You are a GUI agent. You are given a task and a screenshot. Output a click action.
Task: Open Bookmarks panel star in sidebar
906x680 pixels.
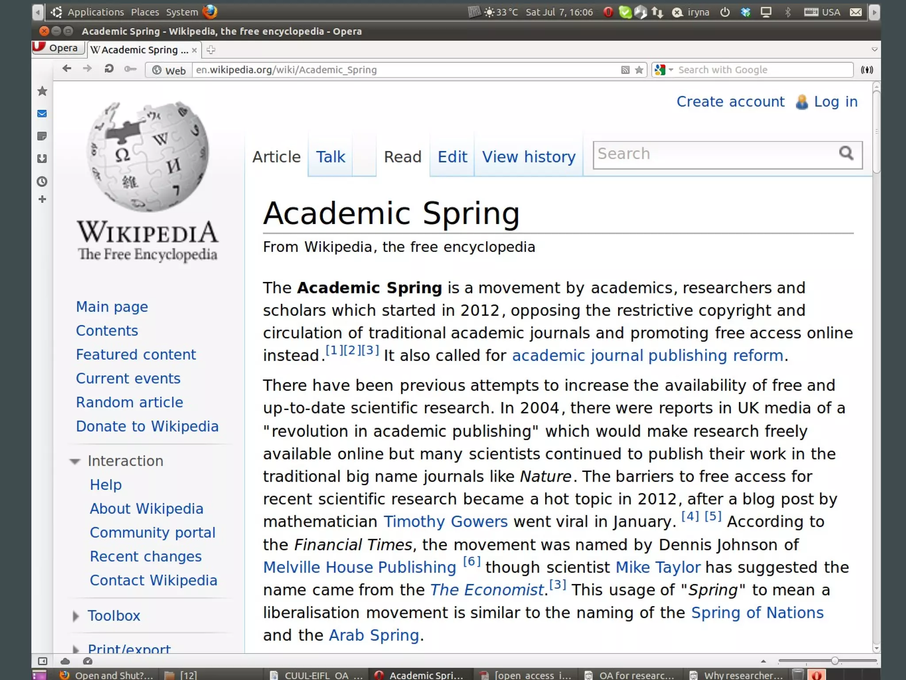42,91
